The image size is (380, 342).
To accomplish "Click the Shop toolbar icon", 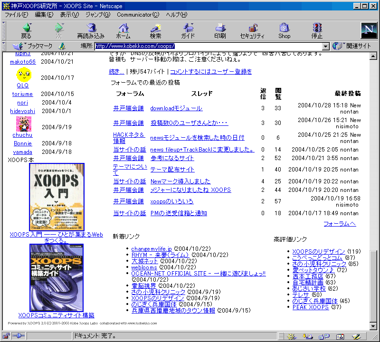I will point(284,31).
